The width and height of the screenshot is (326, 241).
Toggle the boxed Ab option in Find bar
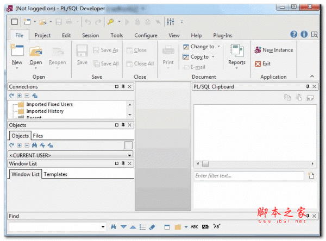205,227
